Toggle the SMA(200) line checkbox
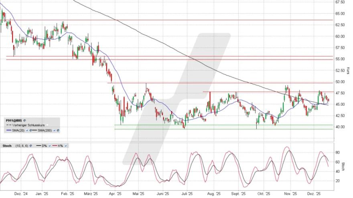This screenshot has width=353, height=198. pos(54,130)
